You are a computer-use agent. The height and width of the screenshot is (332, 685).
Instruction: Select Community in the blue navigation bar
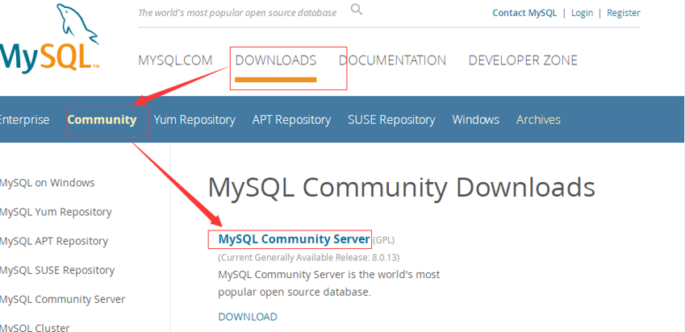[x=102, y=119]
